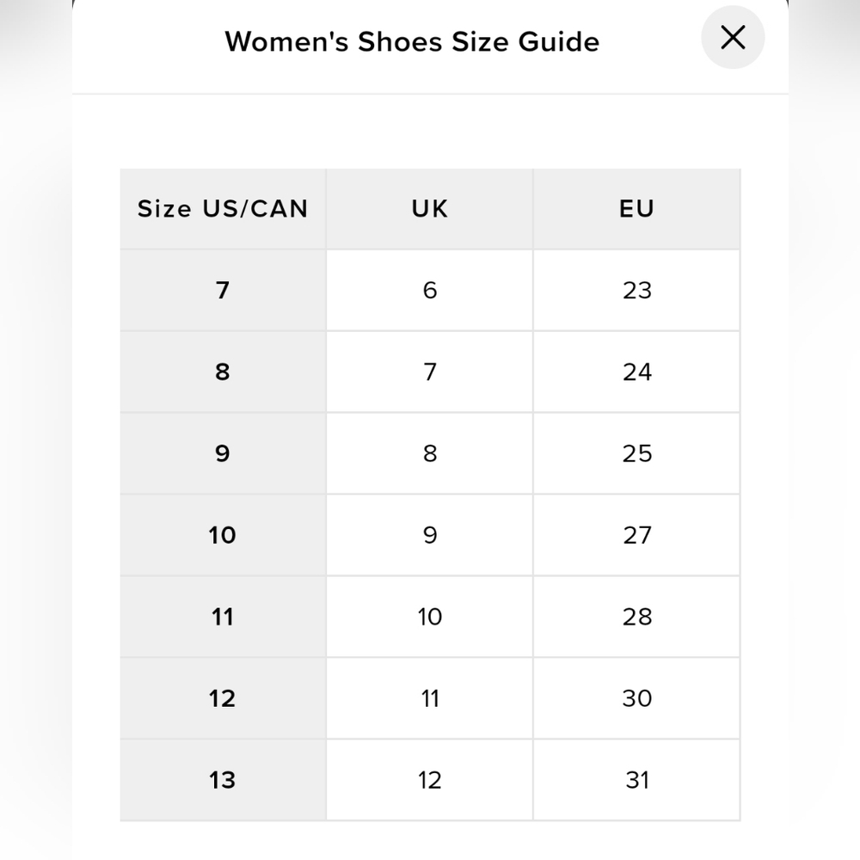Select US/CAN size 7 row label
Image resolution: width=860 pixels, height=860 pixels.
(x=223, y=290)
